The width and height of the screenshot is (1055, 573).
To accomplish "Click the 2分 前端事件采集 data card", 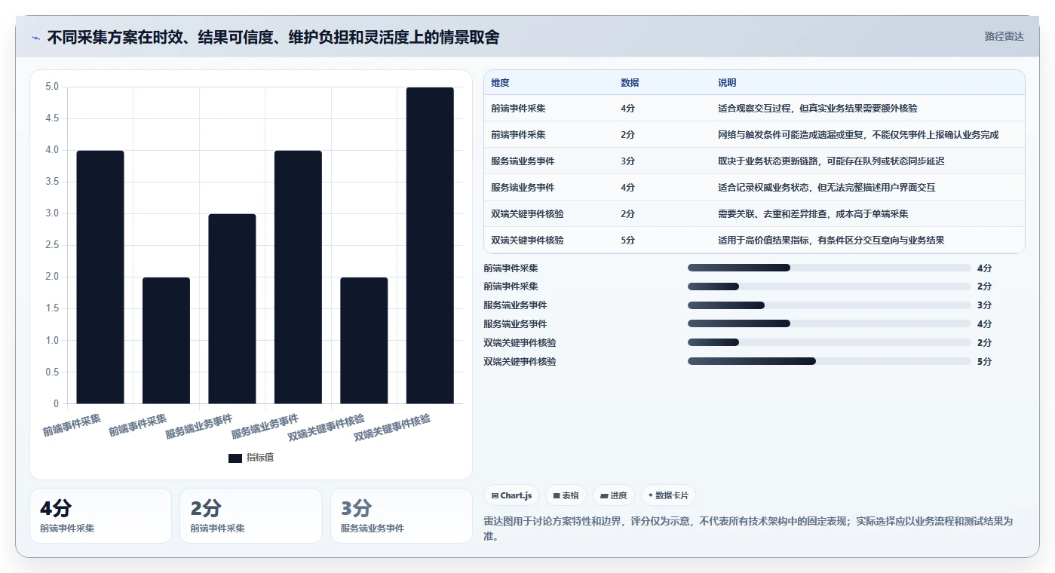I will [x=250, y=516].
